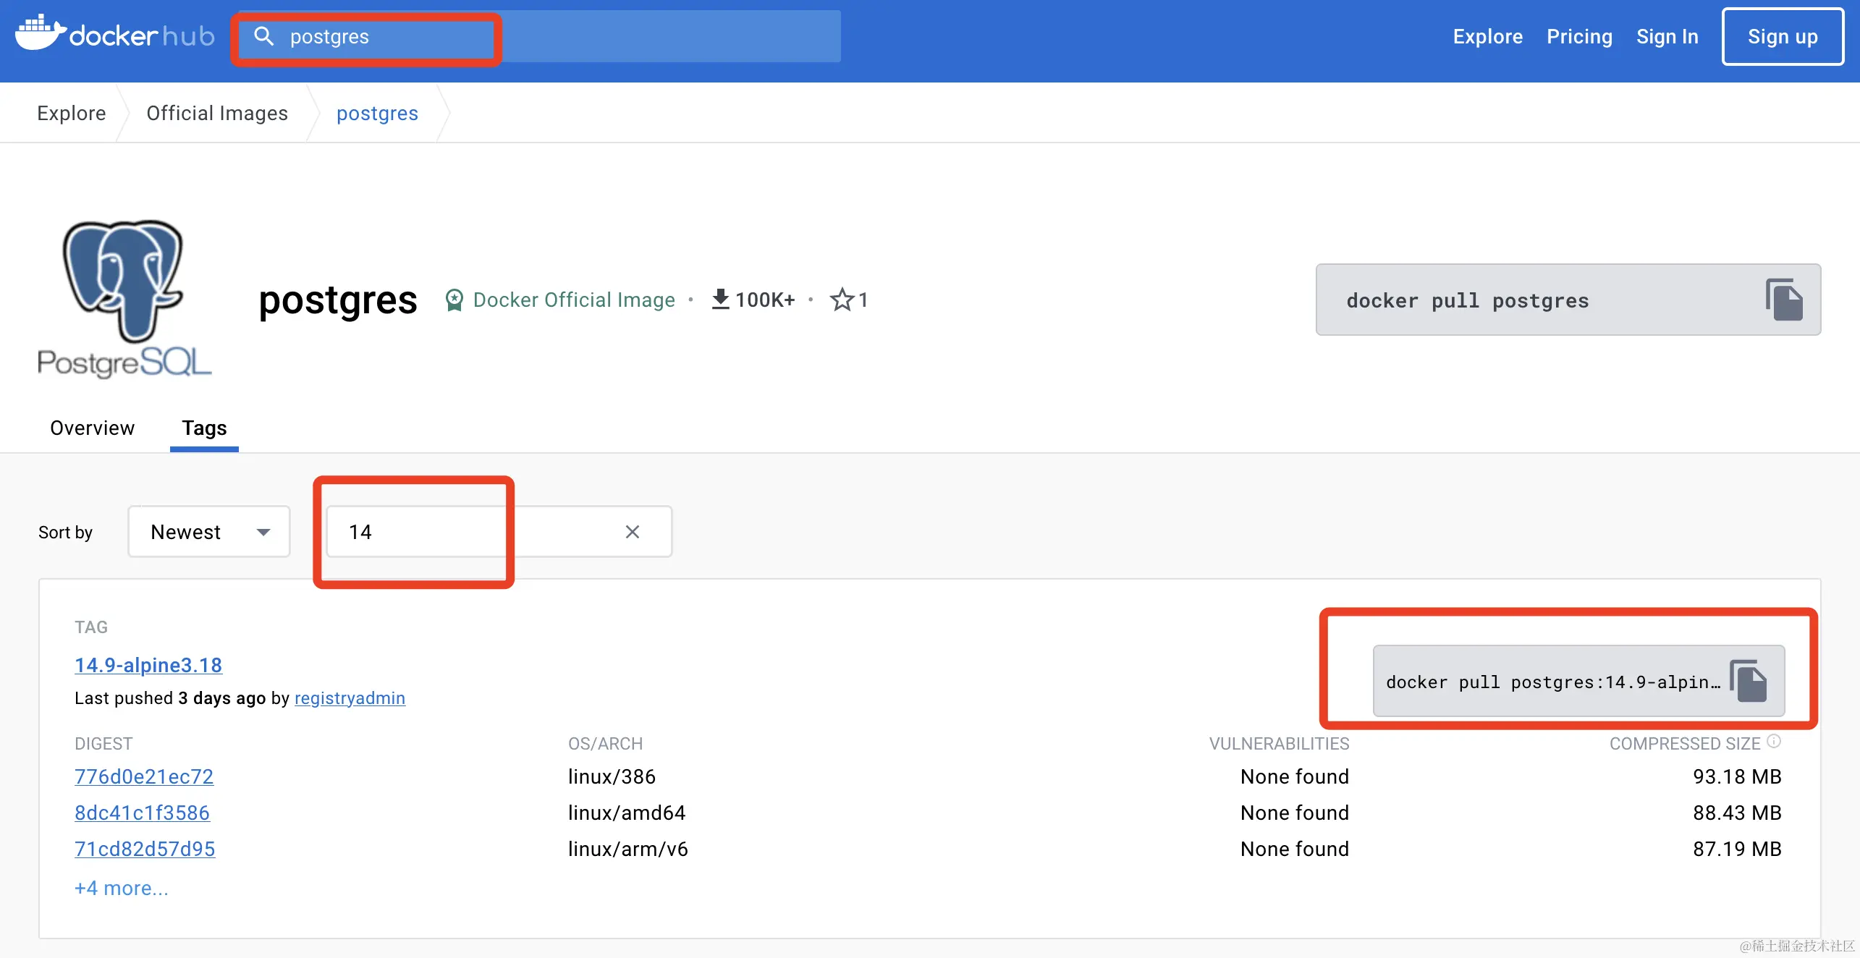
Task: Copy the docker pull postgres command
Action: (1784, 300)
